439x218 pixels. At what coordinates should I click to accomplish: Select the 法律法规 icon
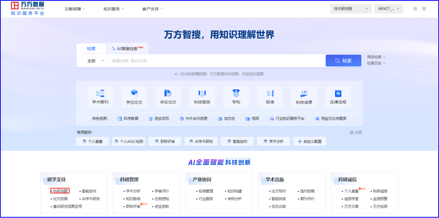338,93
